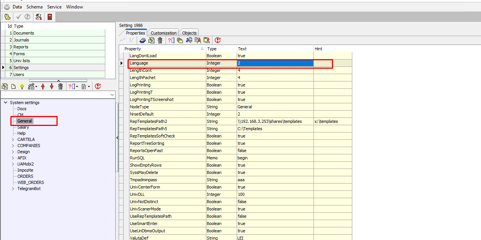The image size is (481, 240).
Task: Open the Data menu
Action: pos(17,7)
